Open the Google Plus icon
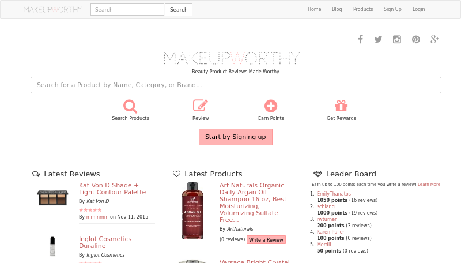Image resolution: width=461 pixels, height=263 pixels. (x=434, y=39)
